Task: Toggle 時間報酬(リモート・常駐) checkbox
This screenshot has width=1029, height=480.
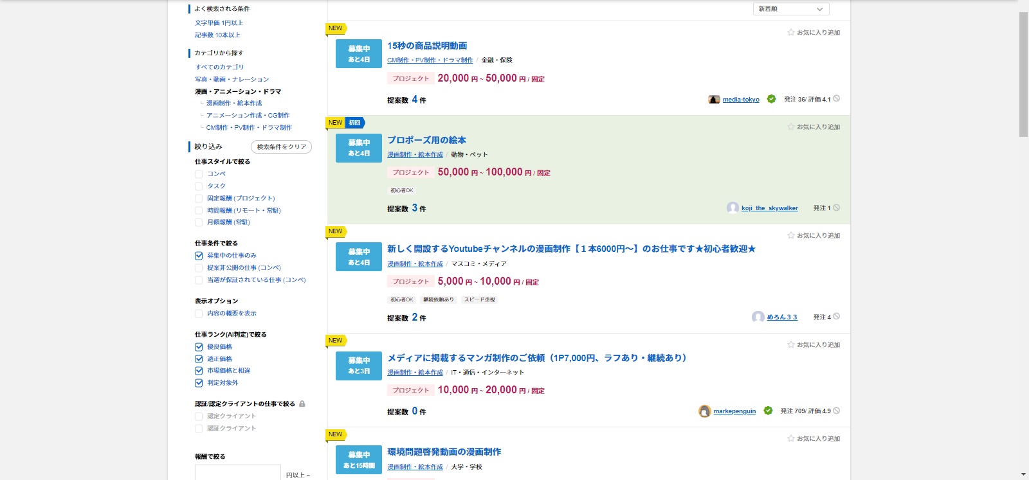Action: tap(199, 211)
